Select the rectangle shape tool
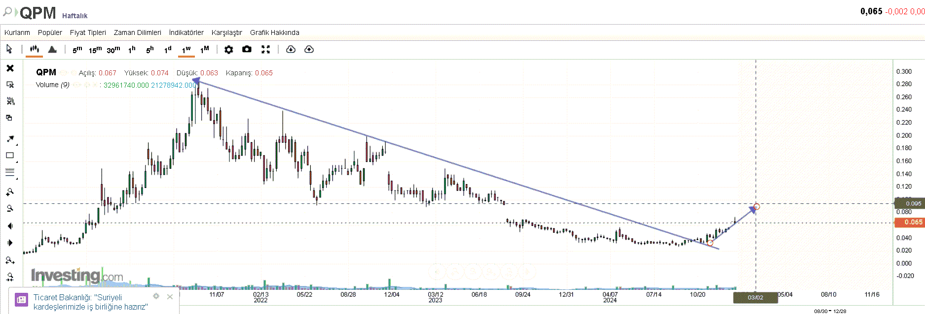The image size is (925, 314). click(10, 156)
